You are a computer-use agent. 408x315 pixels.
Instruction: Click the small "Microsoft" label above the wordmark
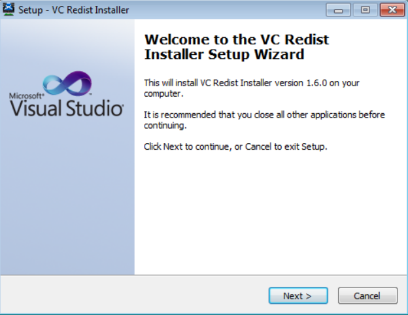point(24,95)
